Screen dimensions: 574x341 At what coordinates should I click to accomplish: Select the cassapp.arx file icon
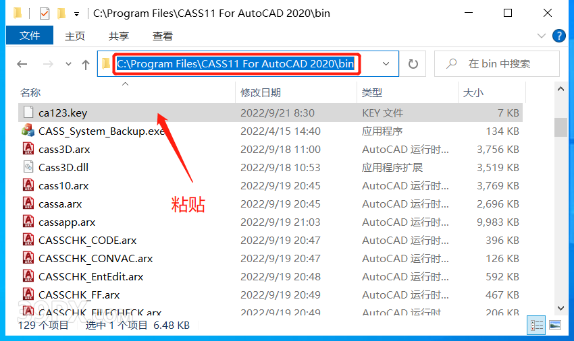pos(28,222)
